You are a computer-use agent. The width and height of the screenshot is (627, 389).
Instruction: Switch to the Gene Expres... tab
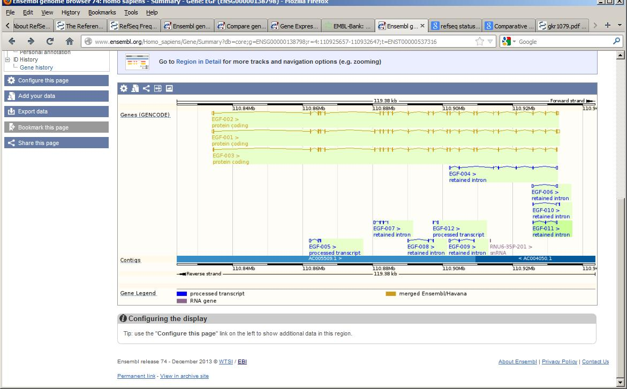(x=294, y=26)
